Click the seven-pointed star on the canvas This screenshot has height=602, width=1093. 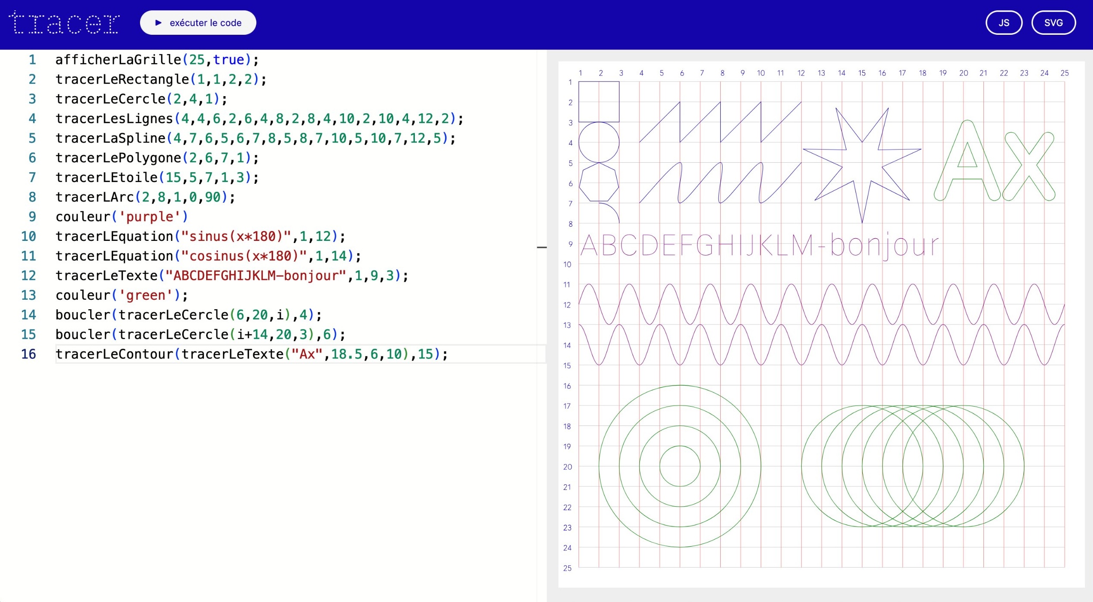point(862,165)
